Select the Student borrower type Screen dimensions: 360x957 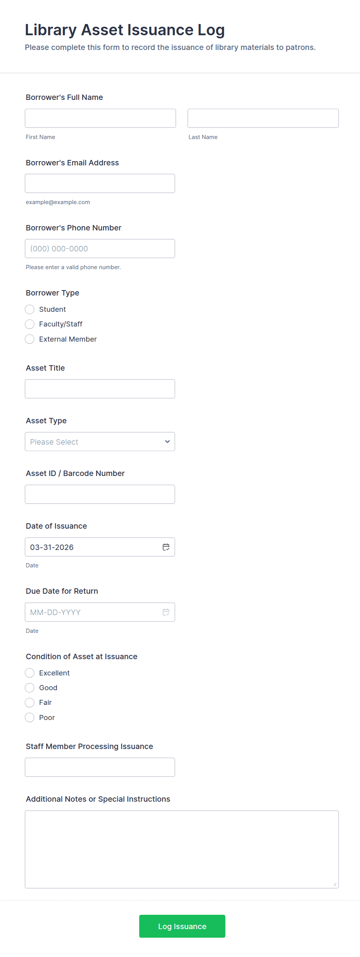pyautogui.click(x=30, y=309)
